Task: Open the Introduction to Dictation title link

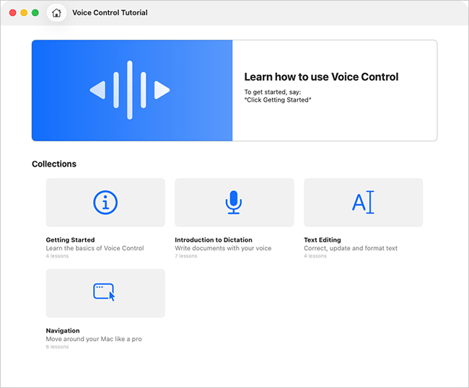Action: (215, 240)
